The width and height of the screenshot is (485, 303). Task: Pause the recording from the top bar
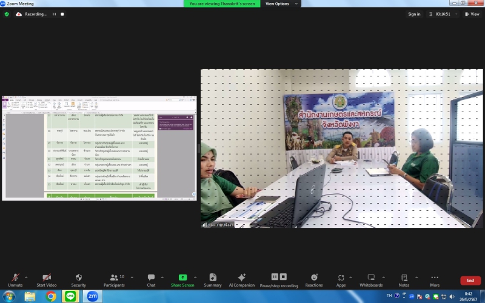pos(53,14)
